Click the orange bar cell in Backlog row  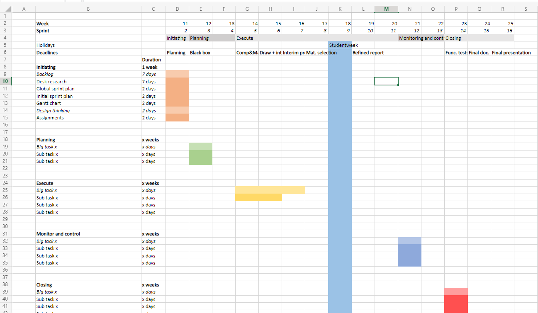coord(177,74)
